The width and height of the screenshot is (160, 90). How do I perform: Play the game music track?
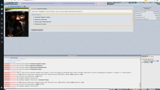point(19,3)
